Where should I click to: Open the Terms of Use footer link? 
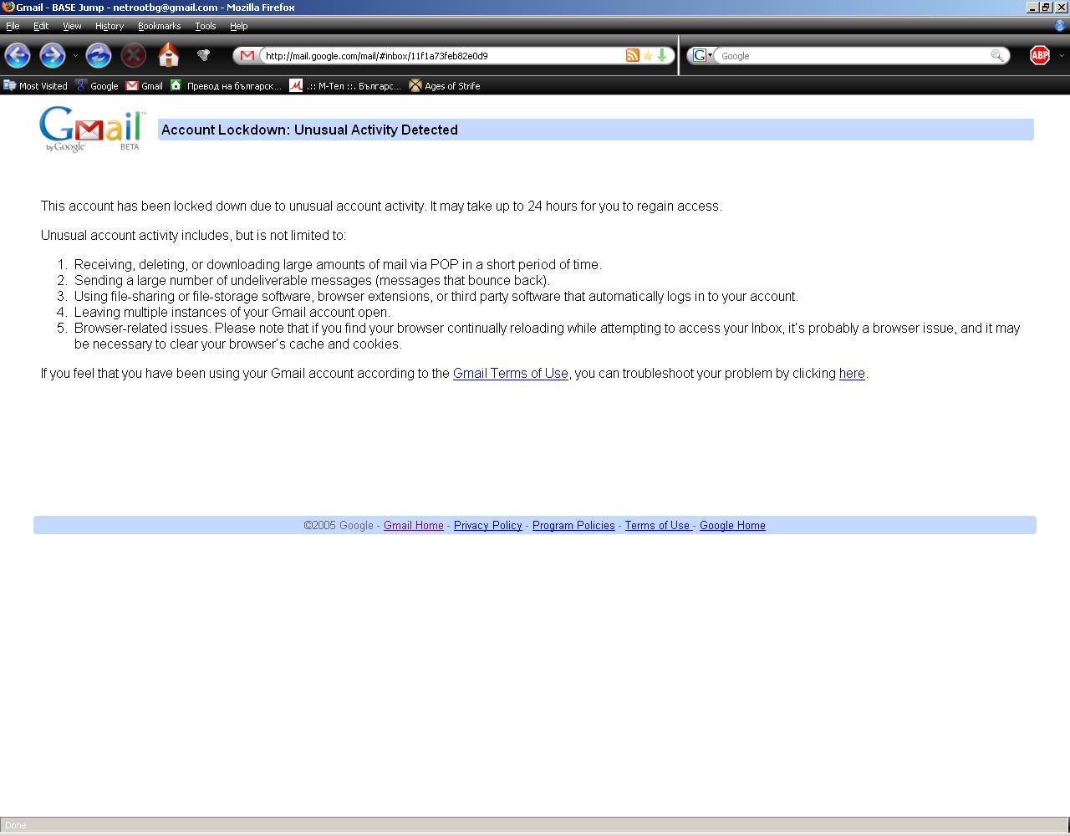(657, 525)
